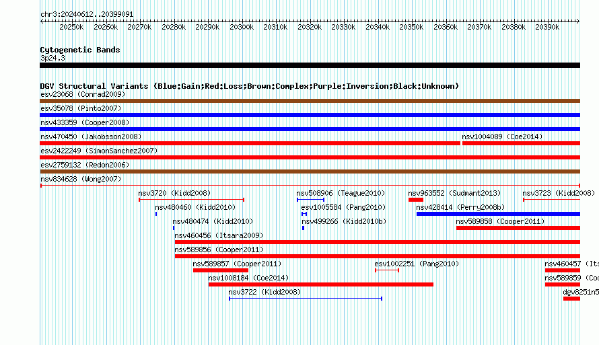
Task: Open nsv1004089 (Coe2014) label
Action: tap(502, 137)
